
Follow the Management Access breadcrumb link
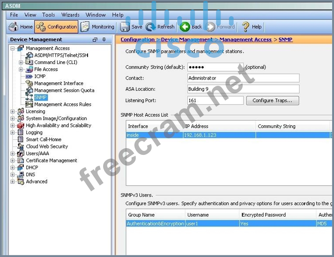[245, 40]
